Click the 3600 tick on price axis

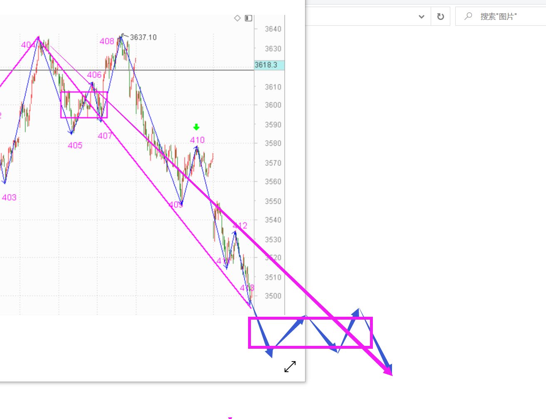point(273,105)
